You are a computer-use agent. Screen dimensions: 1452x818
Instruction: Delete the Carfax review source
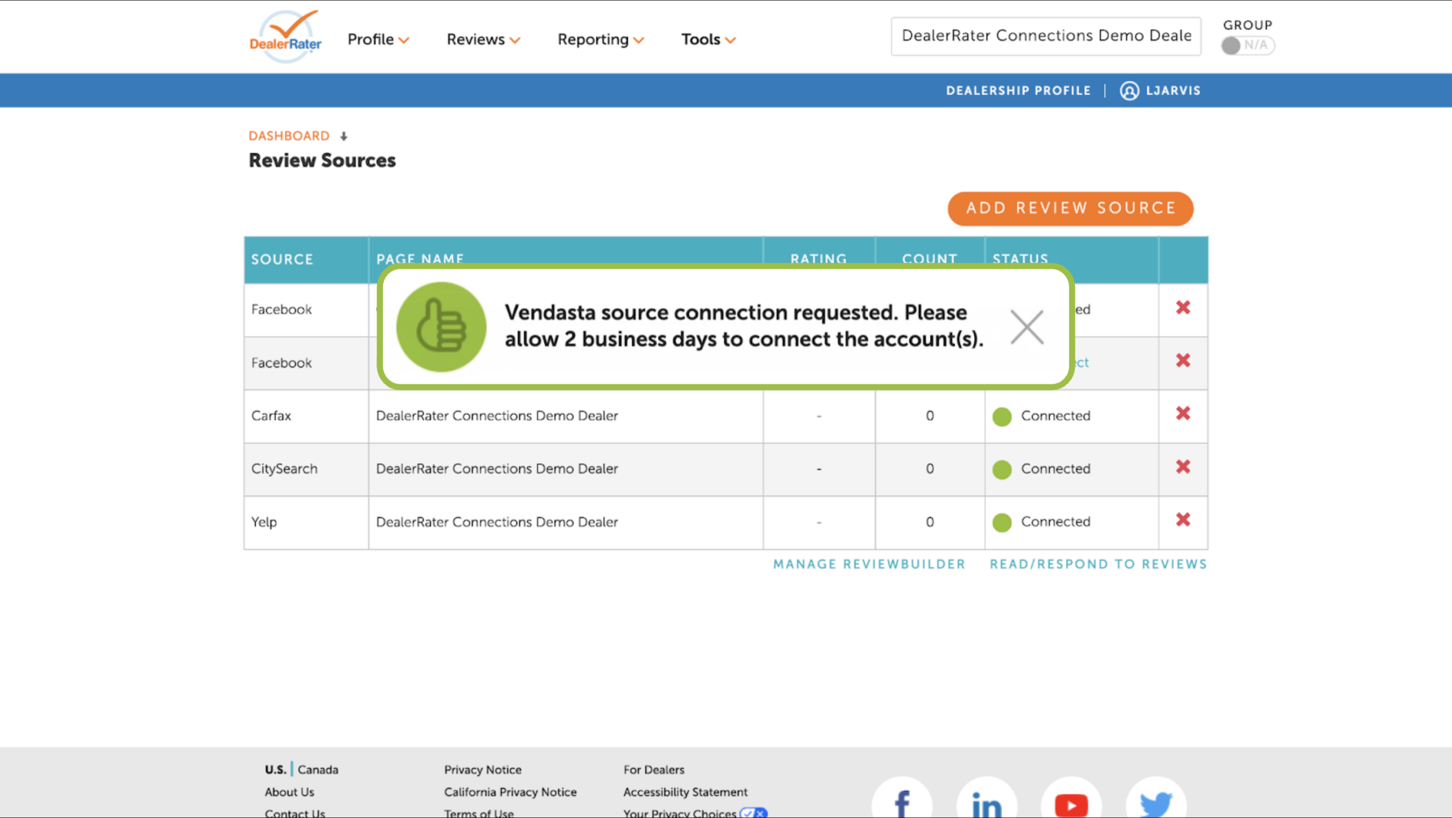(1183, 414)
